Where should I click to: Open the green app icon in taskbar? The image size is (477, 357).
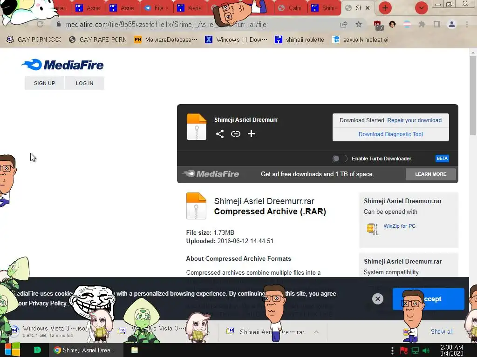tap(37, 350)
